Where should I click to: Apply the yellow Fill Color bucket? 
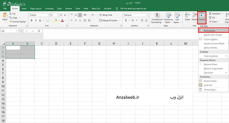[x=56, y=20]
